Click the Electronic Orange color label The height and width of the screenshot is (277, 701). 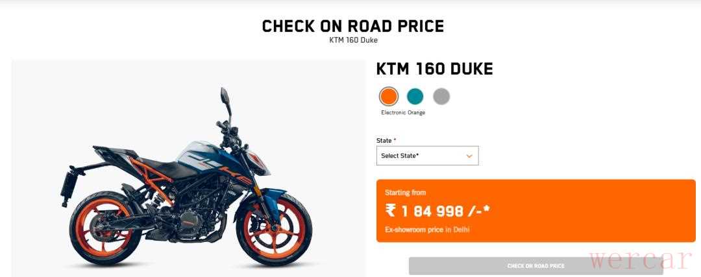coord(403,113)
